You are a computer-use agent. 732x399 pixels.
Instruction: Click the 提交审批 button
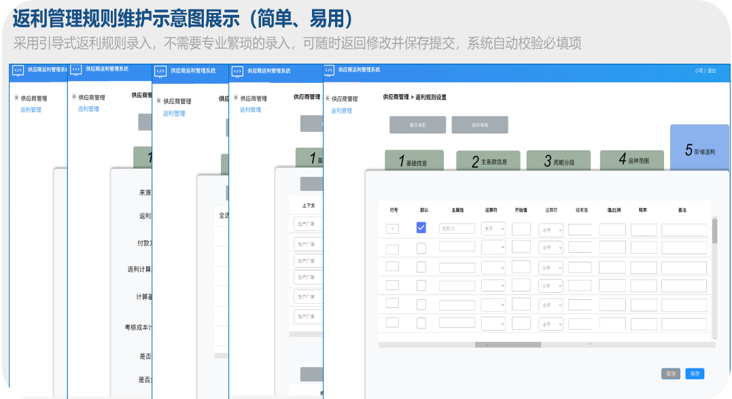(x=417, y=124)
